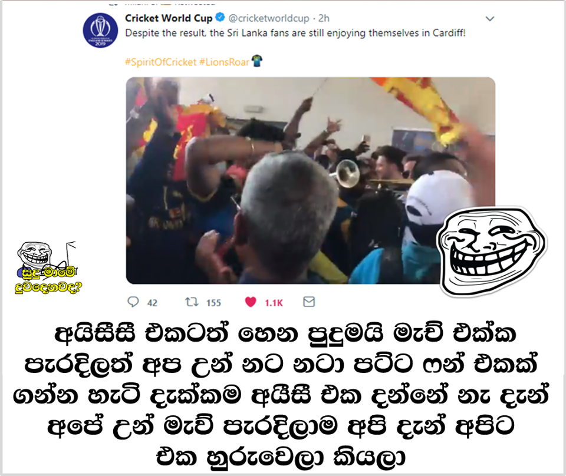Retweet using the retweet arrows icon

click(x=192, y=302)
